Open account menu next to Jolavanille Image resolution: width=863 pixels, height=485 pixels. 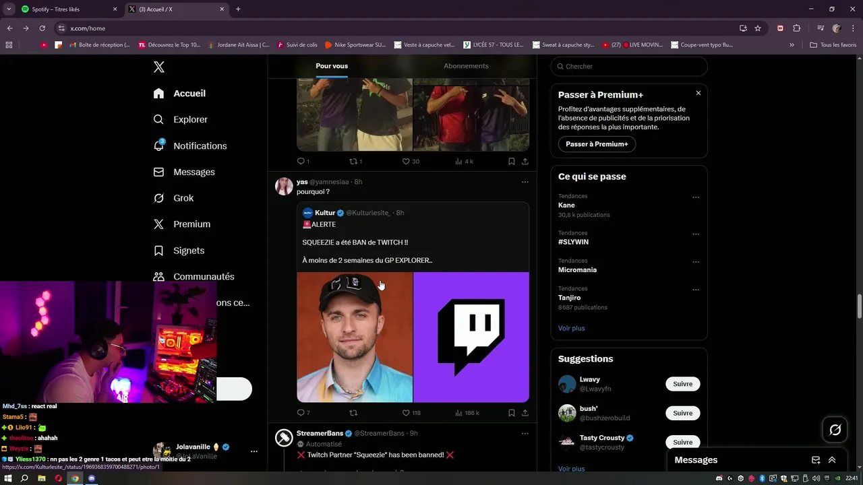pyautogui.click(x=254, y=451)
